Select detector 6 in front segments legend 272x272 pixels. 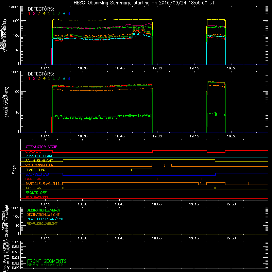coord(54,14)
